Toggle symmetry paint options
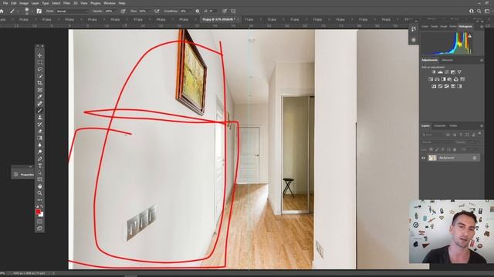Screen dimensions: 494x277 click(x=233, y=11)
